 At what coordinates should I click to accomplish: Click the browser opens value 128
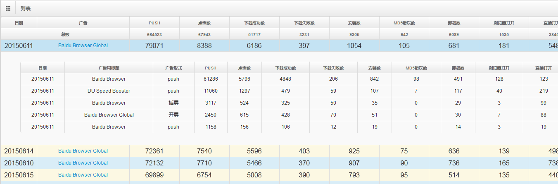point(499,79)
